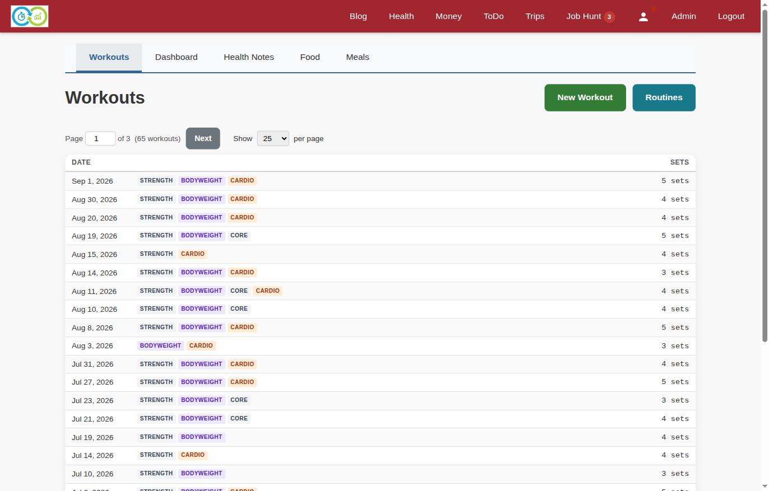This screenshot has width=769, height=491.
Task: Open the Aug 11, 2026 workout
Action: click(x=380, y=291)
